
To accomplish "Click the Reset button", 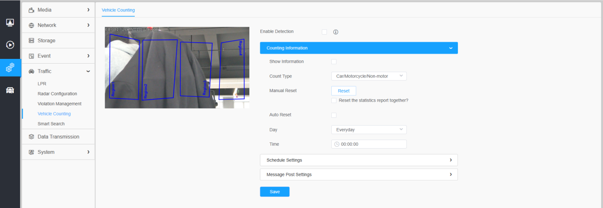I will 344,91.
